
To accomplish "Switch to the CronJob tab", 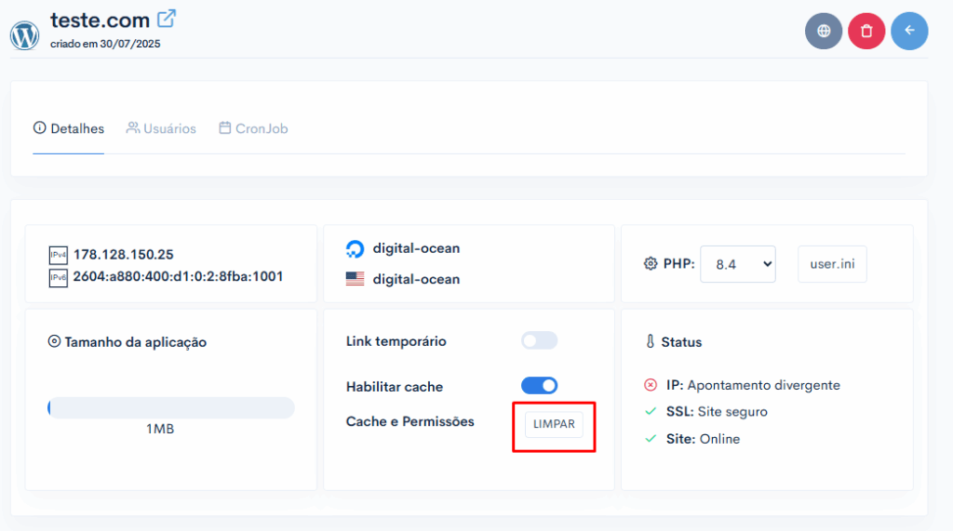I will [253, 129].
